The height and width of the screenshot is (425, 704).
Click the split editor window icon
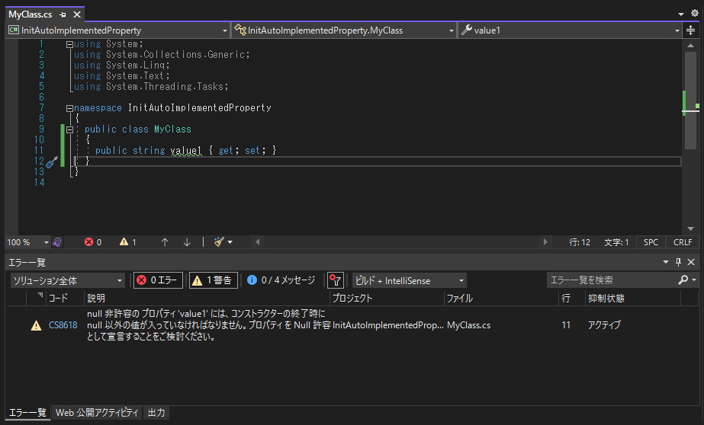pyautogui.click(x=690, y=30)
